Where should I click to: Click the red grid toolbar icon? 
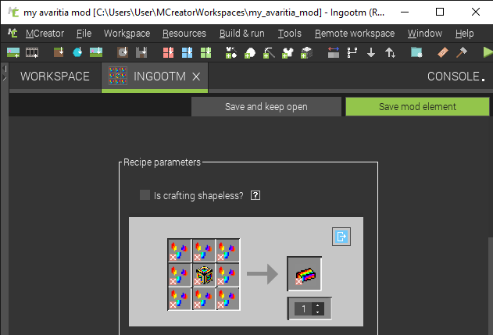pos(168,52)
